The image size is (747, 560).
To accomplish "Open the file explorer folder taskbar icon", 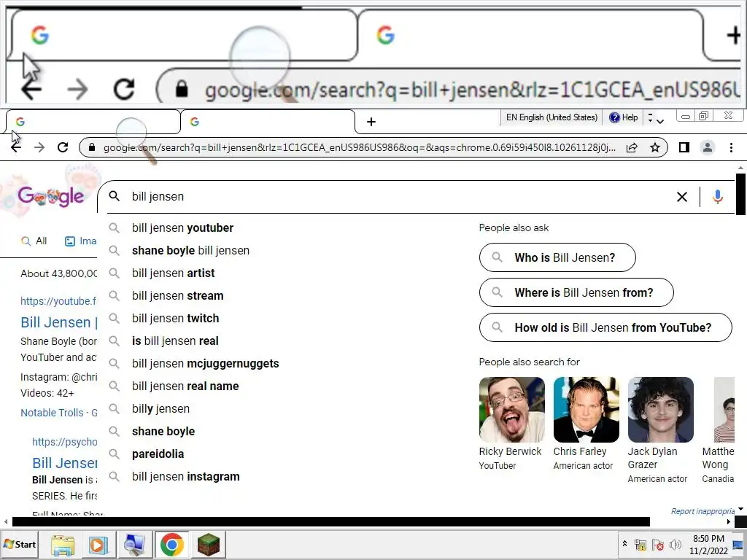I will [x=63, y=544].
